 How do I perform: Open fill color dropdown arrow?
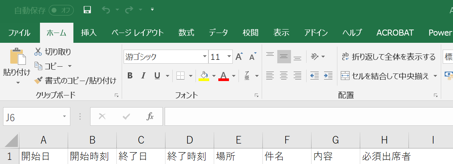click(214, 76)
